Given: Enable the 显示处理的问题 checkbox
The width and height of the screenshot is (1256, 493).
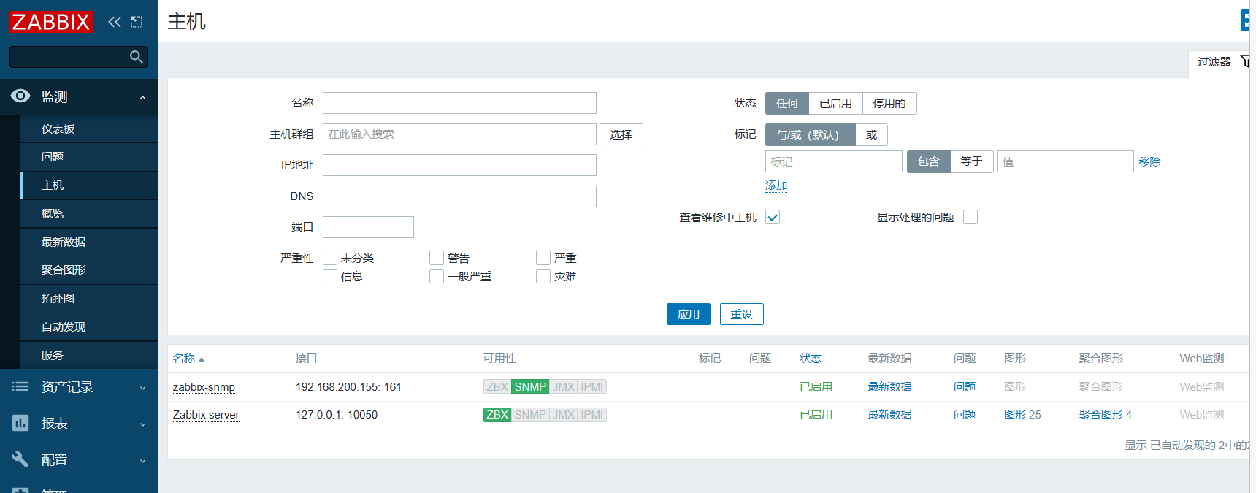Looking at the screenshot, I should pyautogui.click(x=970, y=217).
